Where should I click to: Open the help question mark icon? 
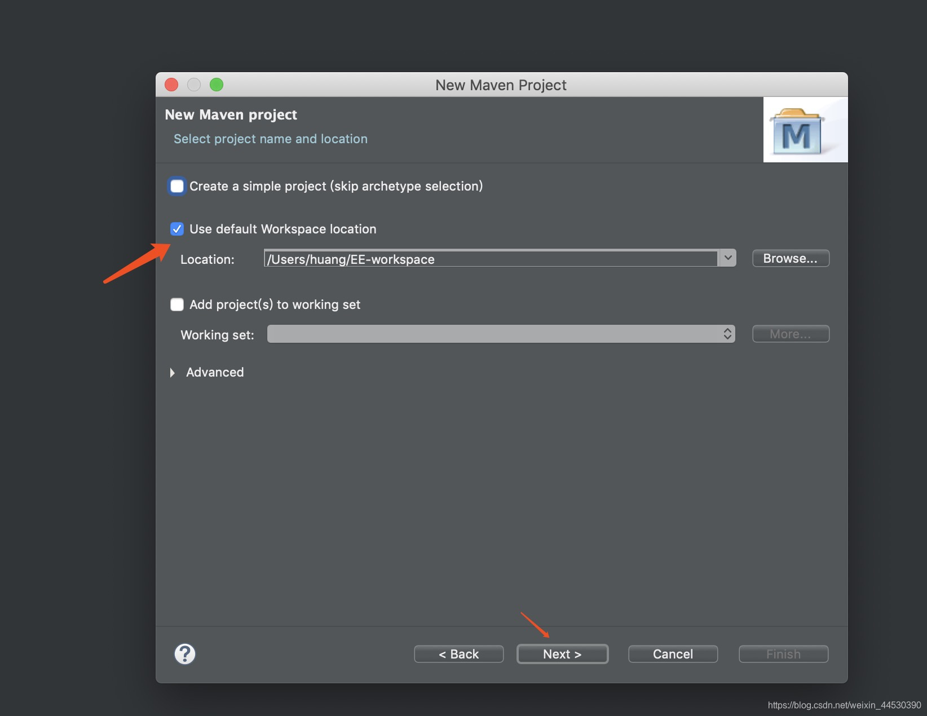click(184, 654)
